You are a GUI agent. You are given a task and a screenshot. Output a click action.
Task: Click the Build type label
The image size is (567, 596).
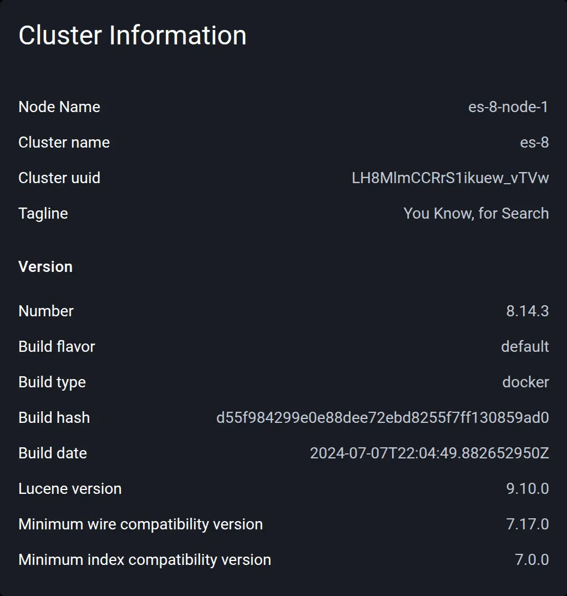pyautogui.click(x=52, y=382)
